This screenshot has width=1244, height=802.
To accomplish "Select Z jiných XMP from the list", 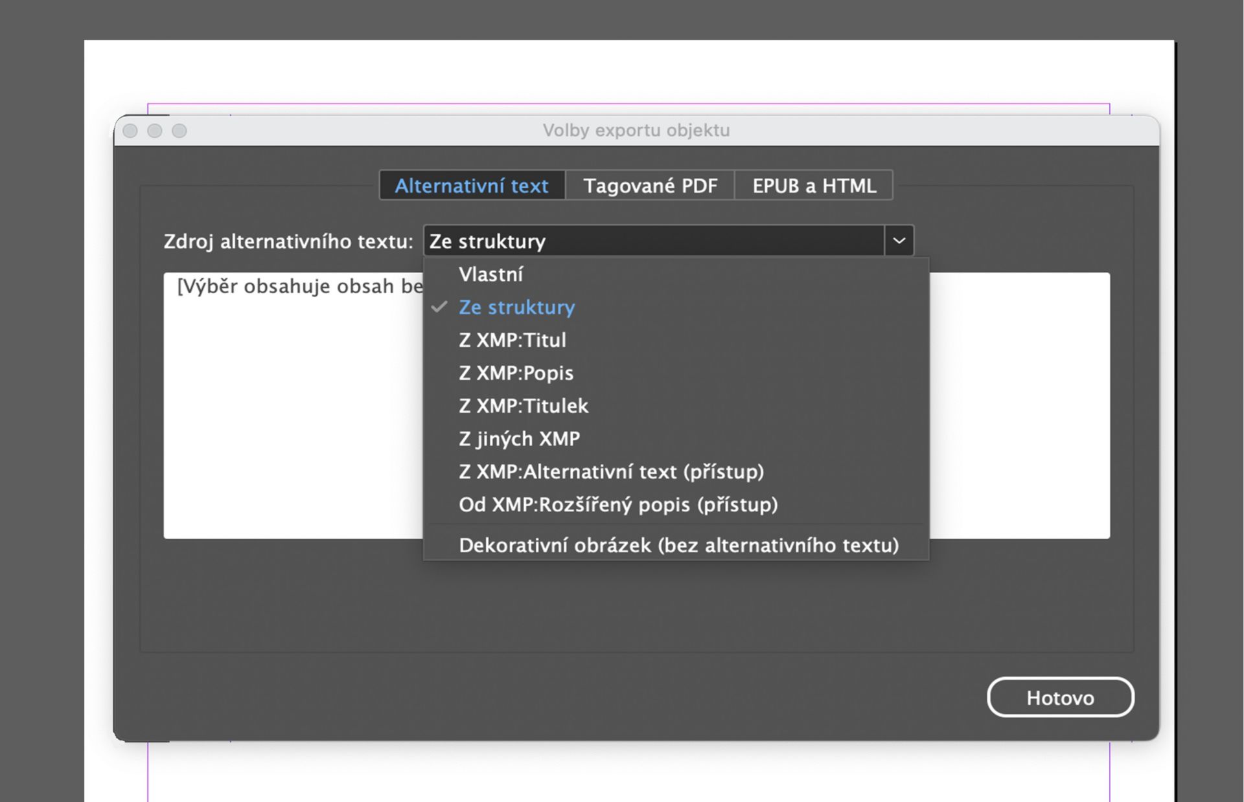I will pyautogui.click(x=518, y=438).
